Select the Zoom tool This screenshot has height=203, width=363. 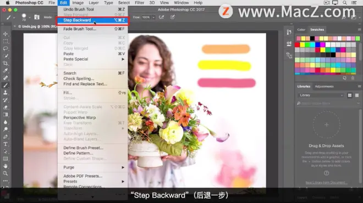[x=5, y=173]
